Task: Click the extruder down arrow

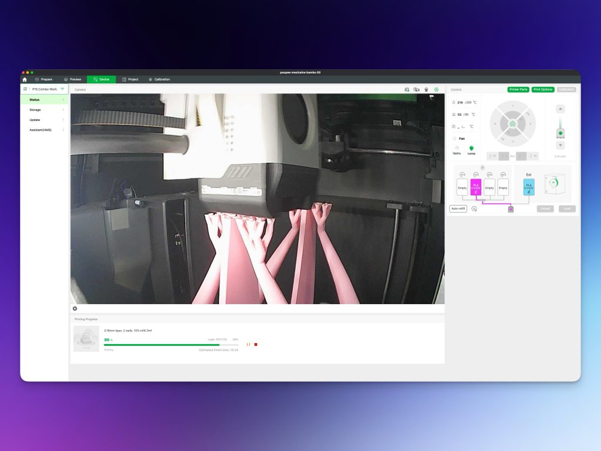Action: [561, 145]
